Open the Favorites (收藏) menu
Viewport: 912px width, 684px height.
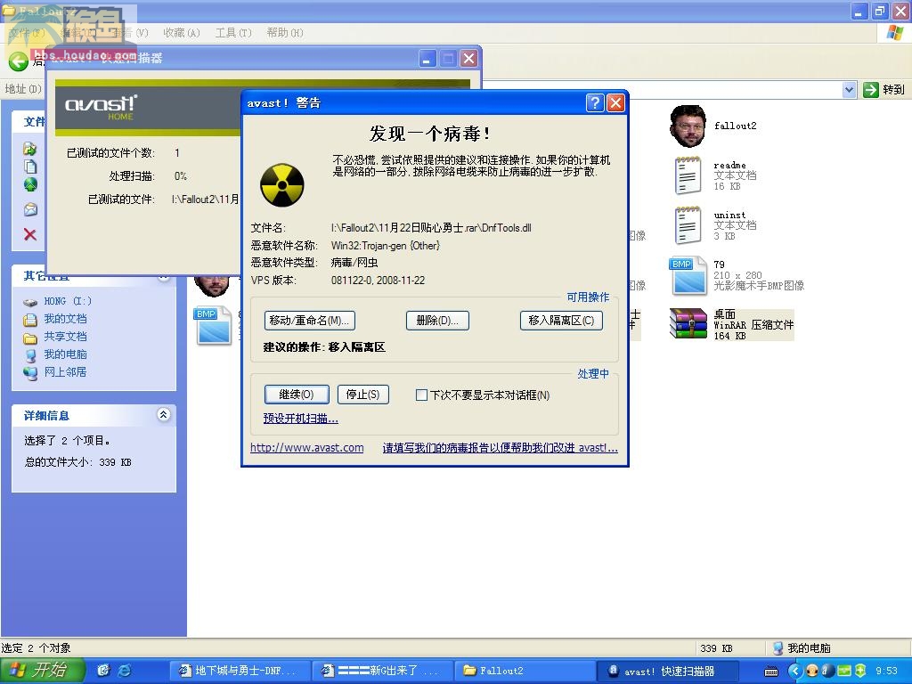click(x=182, y=33)
